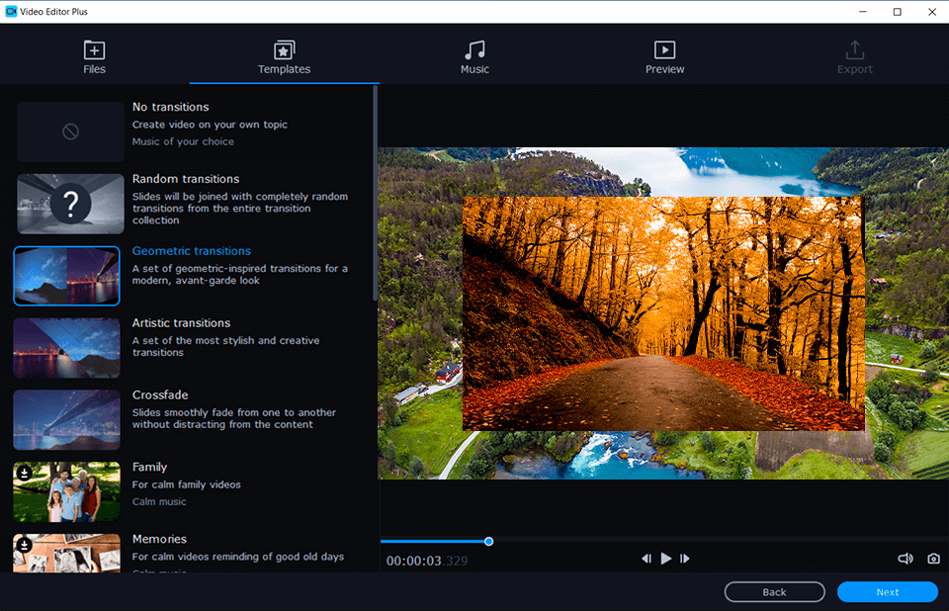Download the Memories template
Image resolution: width=949 pixels, height=611 pixels.
point(24,545)
